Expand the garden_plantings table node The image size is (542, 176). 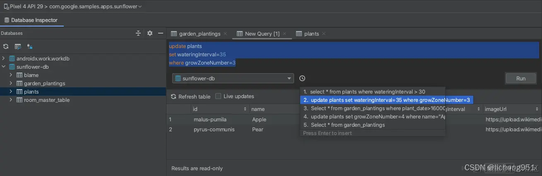pos(11,83)
